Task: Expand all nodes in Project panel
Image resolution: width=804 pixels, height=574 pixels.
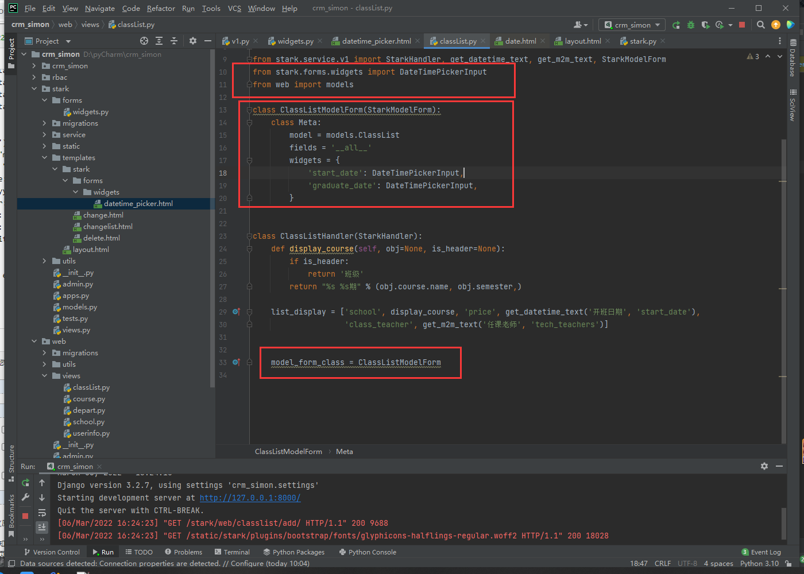Action: (159, 41)
